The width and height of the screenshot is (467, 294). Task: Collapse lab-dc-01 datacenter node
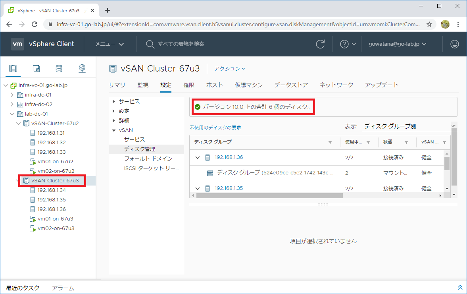coord(12,114)
